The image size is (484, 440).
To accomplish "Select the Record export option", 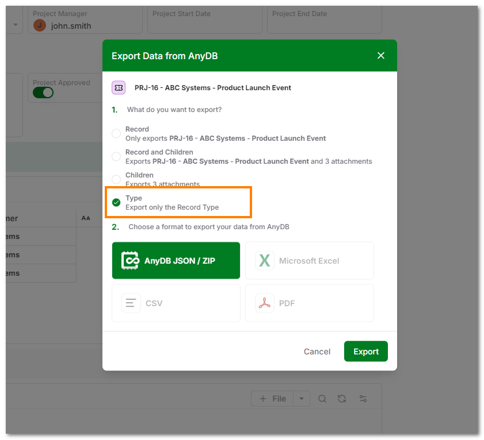I will pos(116,133).
